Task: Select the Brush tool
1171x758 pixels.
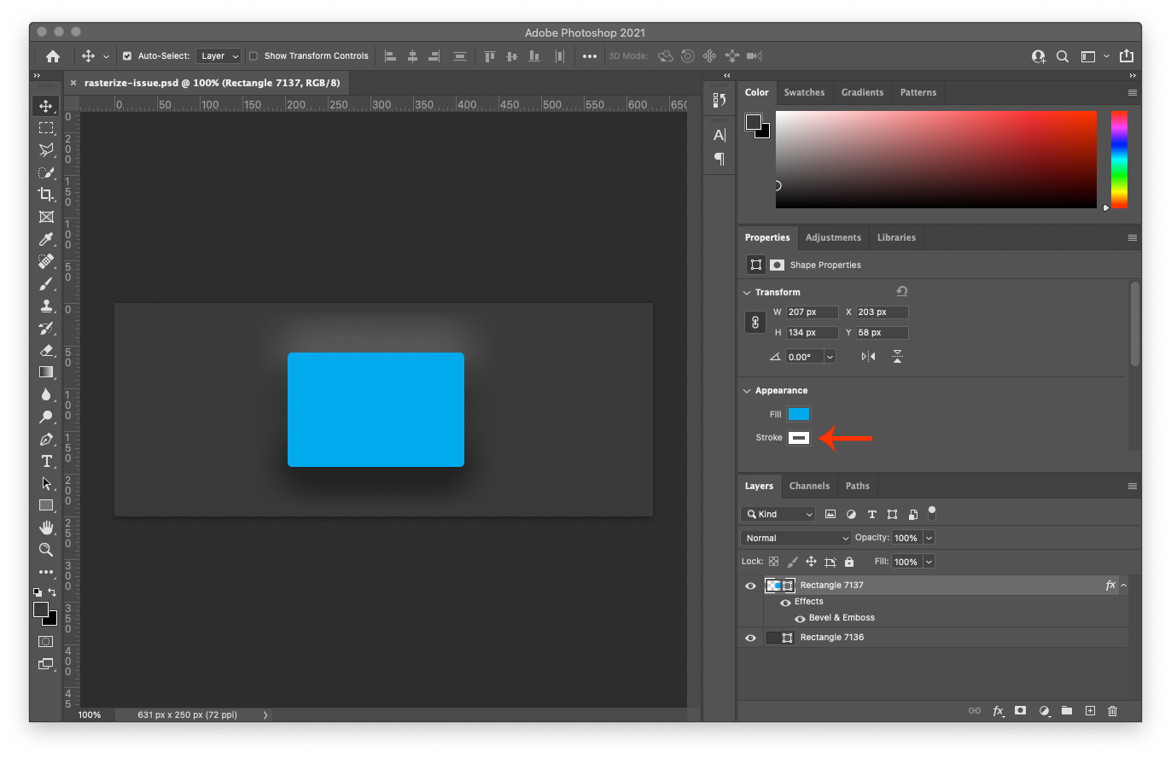Action: click(46, 283)
